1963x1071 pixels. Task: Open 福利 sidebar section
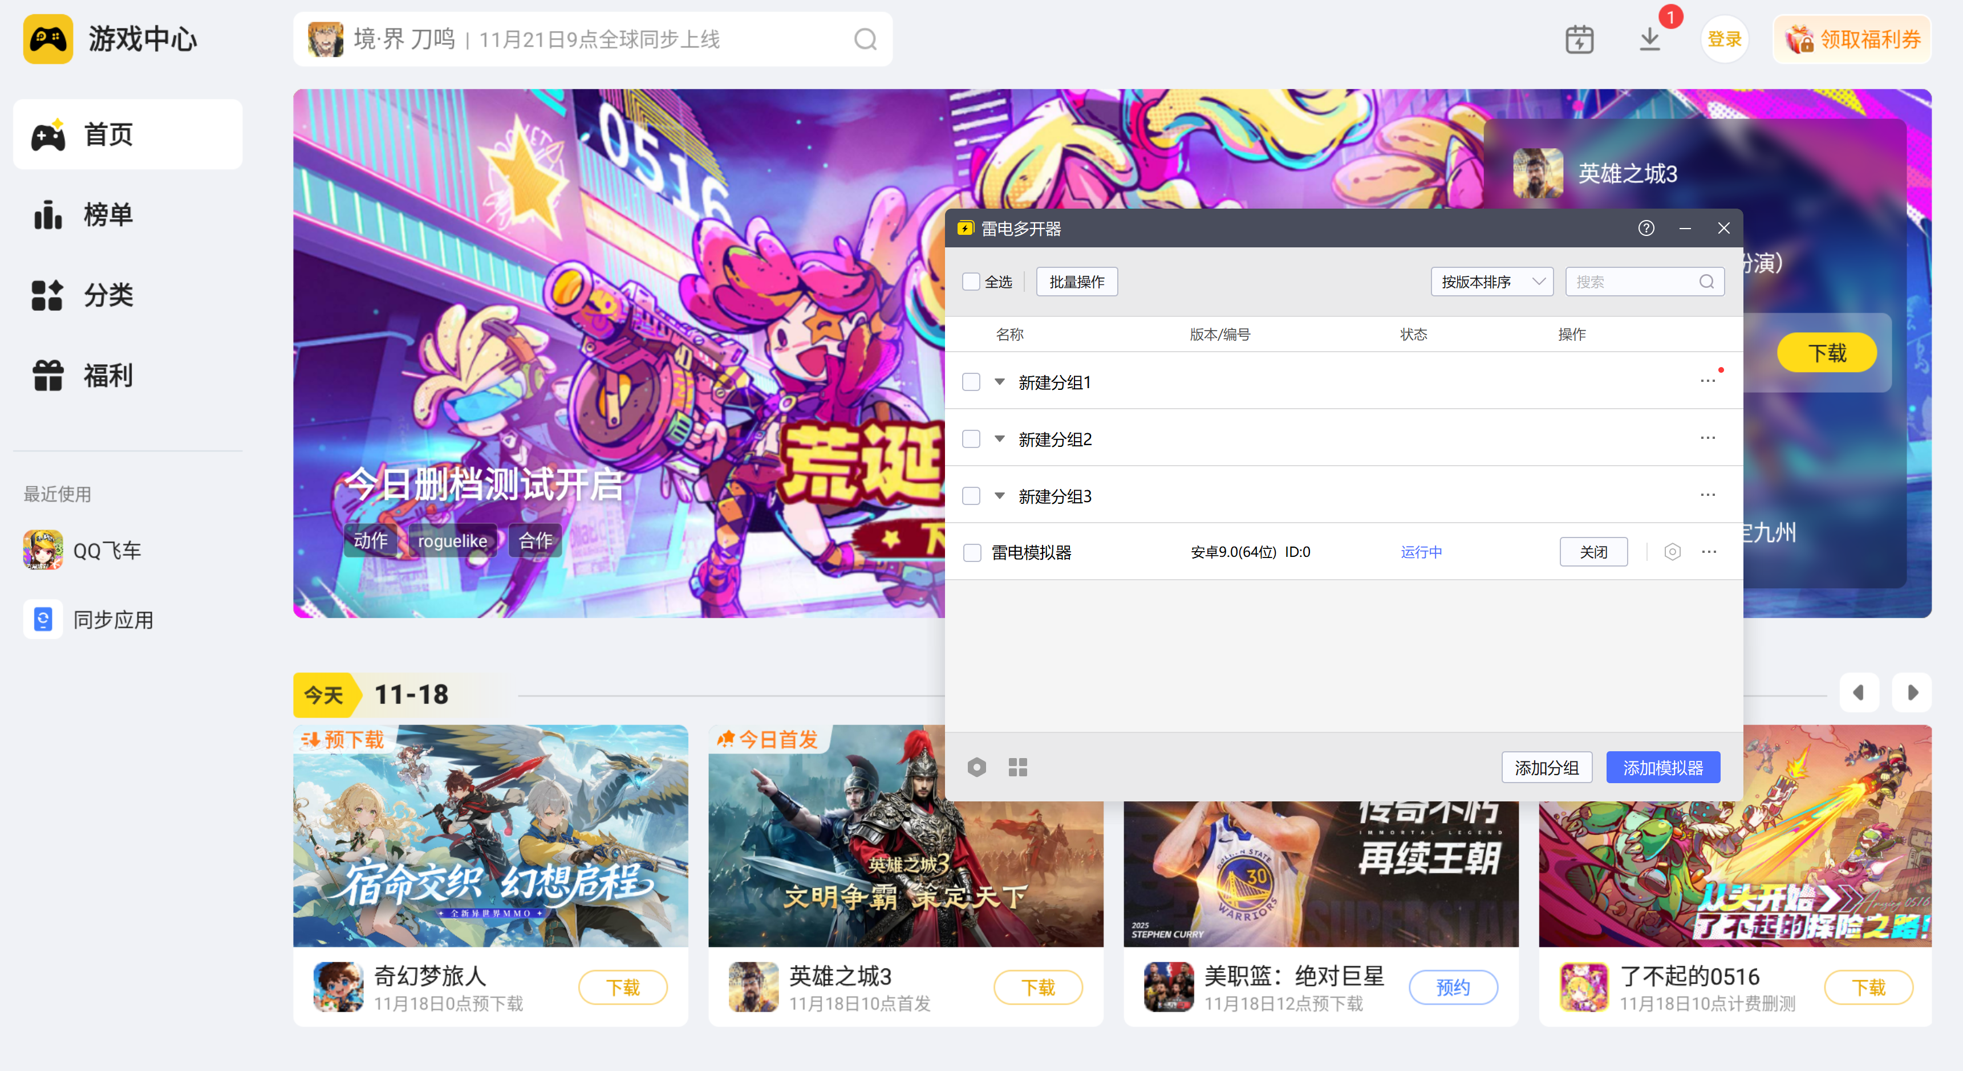tap(107, 376)
